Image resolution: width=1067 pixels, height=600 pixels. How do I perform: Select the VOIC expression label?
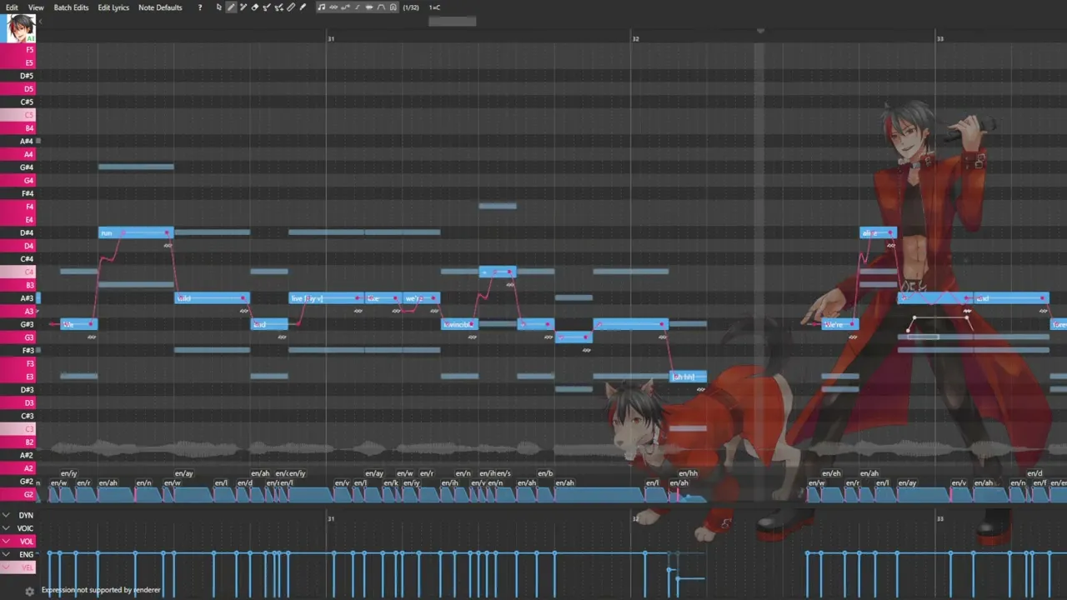(26, 528)
